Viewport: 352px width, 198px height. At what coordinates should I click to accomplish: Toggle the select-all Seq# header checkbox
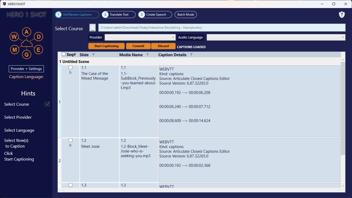[64, 54]
